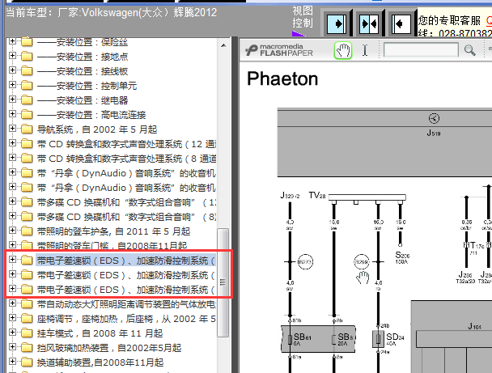492x373 pixels.
Task: Click the 您的专职客服 text
Action: tap(449, 21)
